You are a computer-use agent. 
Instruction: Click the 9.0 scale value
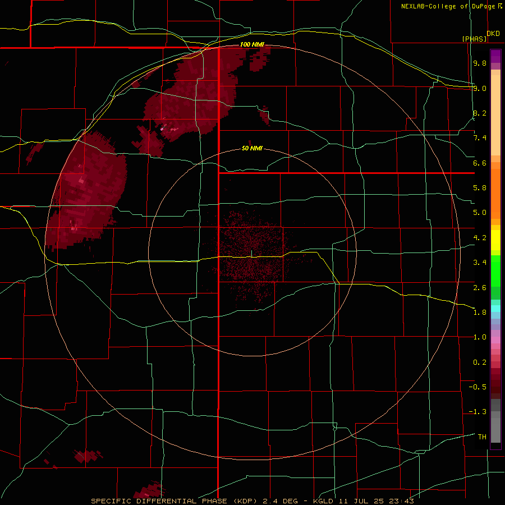[480, 88]
